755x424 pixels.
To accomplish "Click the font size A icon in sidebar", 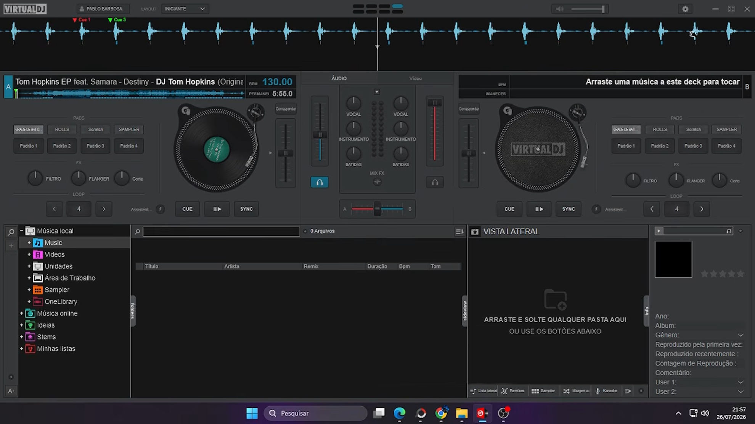I will [x=11, y=391].
